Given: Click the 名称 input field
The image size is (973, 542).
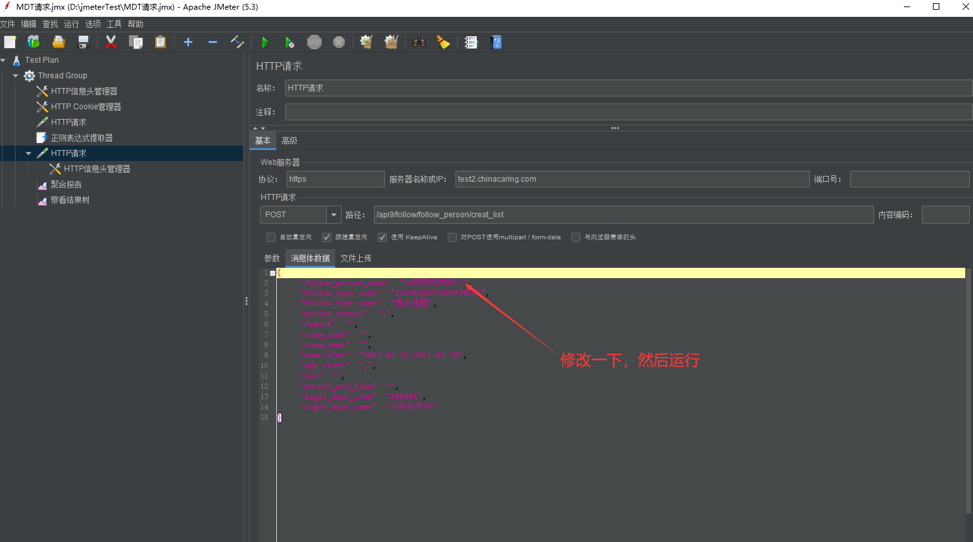Looking at the screenshot, I should 628,88.
